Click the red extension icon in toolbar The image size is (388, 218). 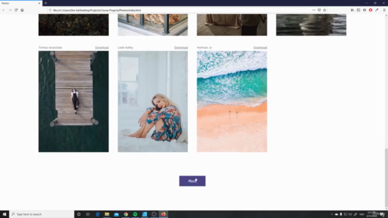coord(370,10)
